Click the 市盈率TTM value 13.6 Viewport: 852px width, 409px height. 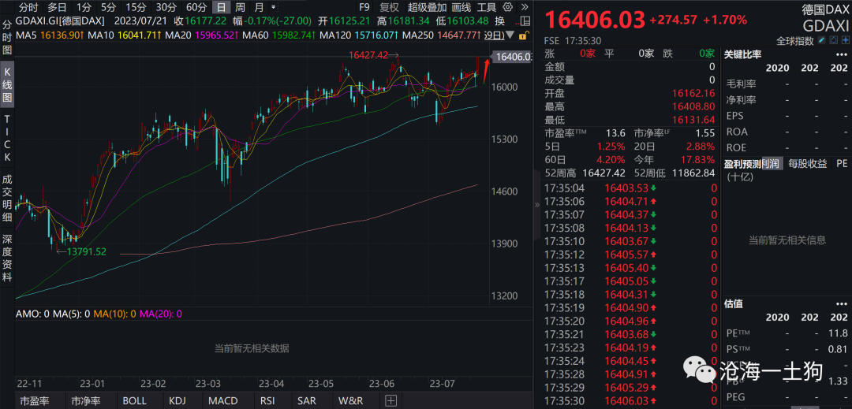pyautogui.click(x=615, y=133)
